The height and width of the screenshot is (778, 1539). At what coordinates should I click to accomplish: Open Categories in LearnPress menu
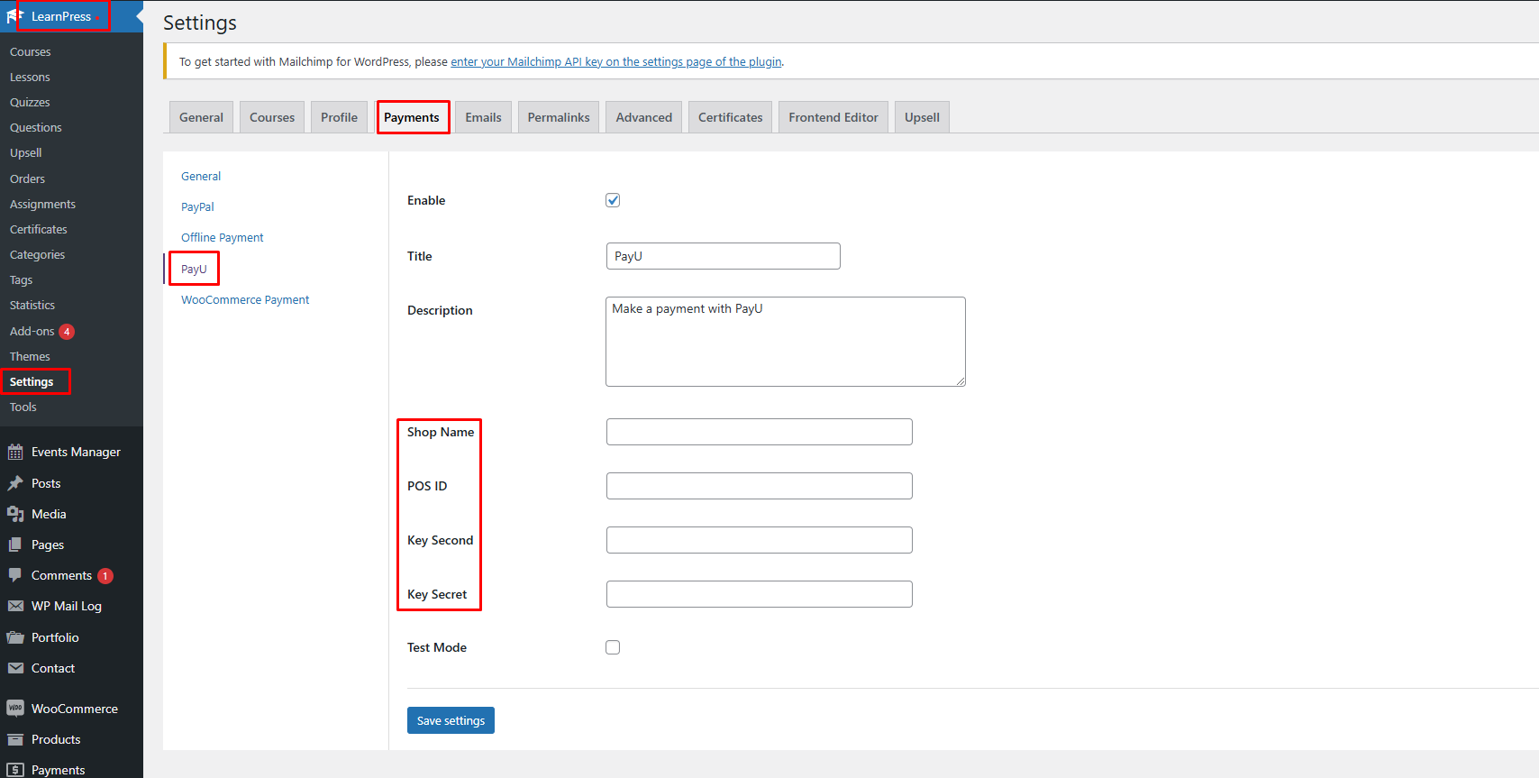click(37, 255)
